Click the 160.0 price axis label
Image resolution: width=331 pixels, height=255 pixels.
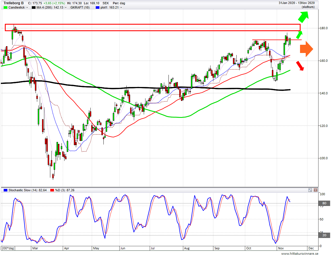(324, 61)
